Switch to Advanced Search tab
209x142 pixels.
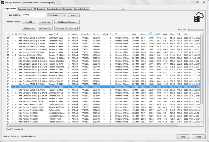(x=25, y=9)
